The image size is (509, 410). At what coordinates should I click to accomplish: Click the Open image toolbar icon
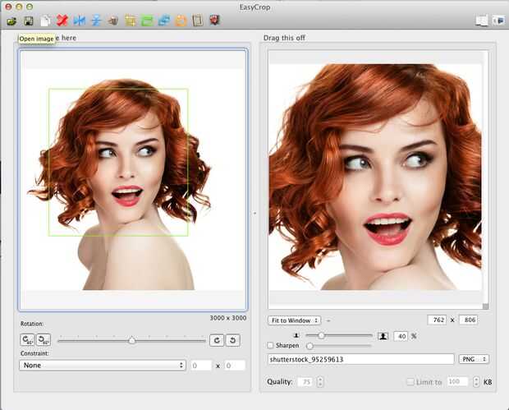click(x=11, y=21)
